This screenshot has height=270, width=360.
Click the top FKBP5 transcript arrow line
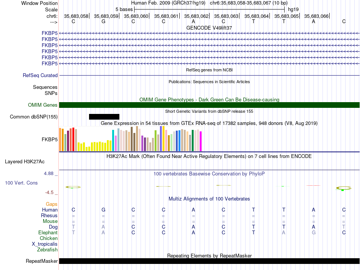click(210, 33)
